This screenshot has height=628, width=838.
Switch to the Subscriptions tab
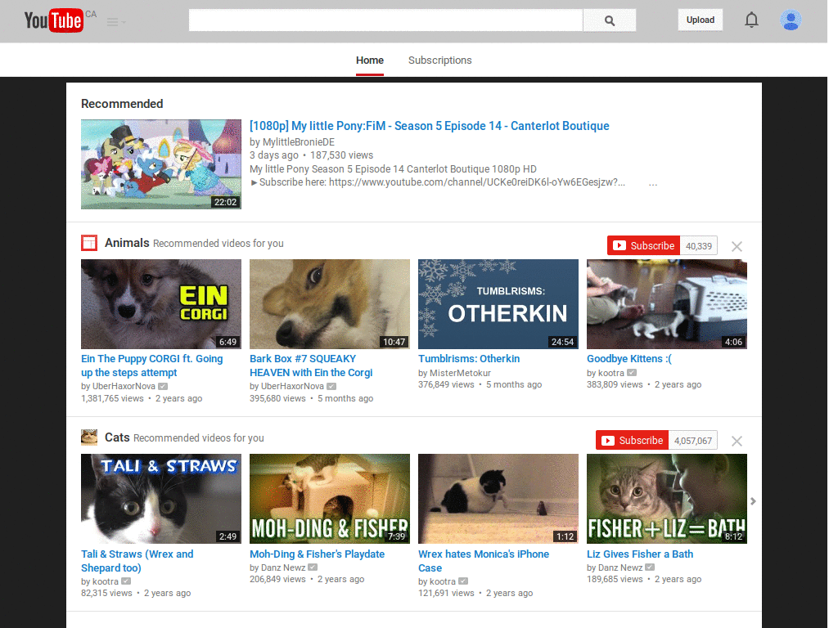439,61
